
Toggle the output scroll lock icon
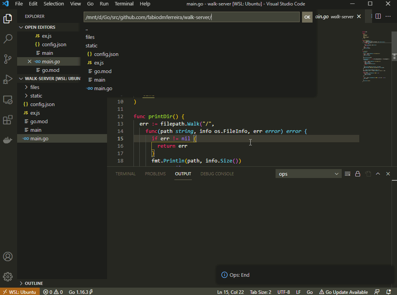click(x=358, y=174)
